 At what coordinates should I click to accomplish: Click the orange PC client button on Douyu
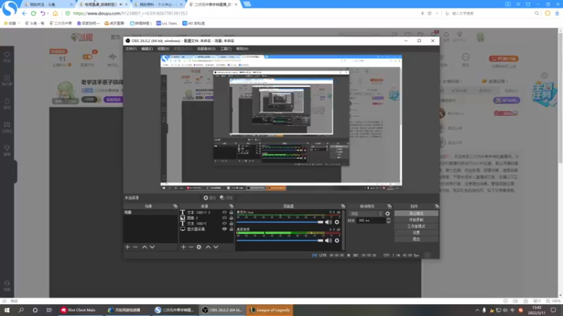click(x=503, y=58)
